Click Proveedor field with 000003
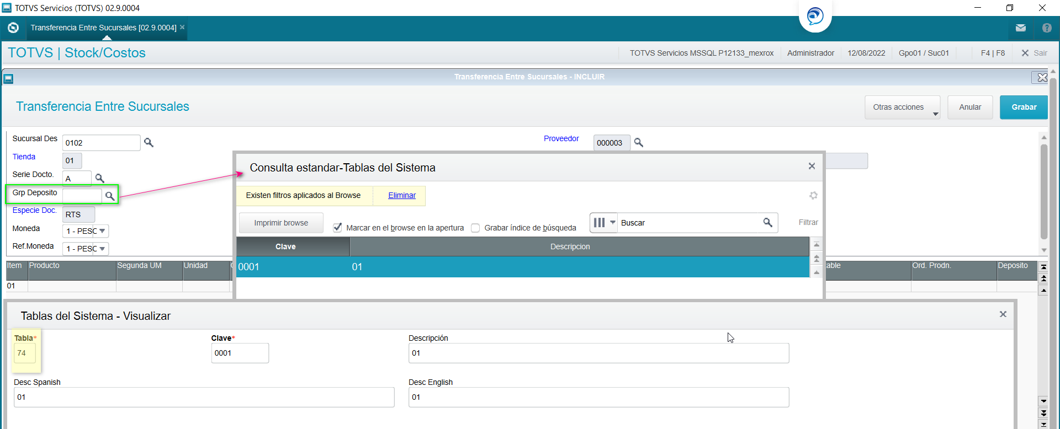 pos(612,143)
